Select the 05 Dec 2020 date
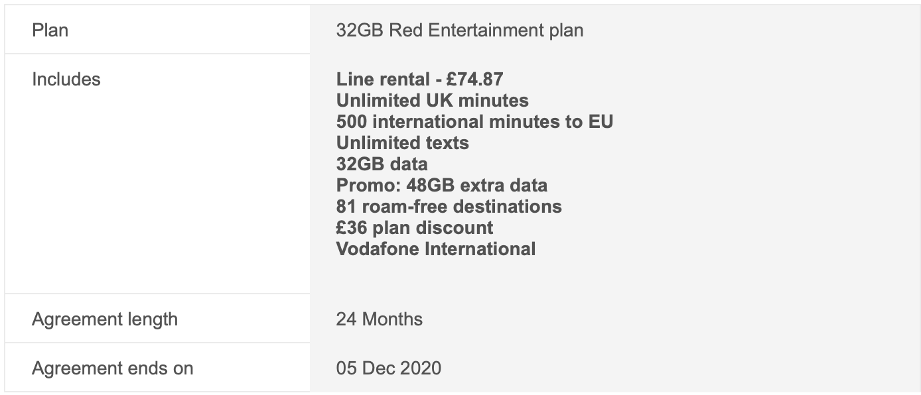921x395 pixels. click(389, 368)
